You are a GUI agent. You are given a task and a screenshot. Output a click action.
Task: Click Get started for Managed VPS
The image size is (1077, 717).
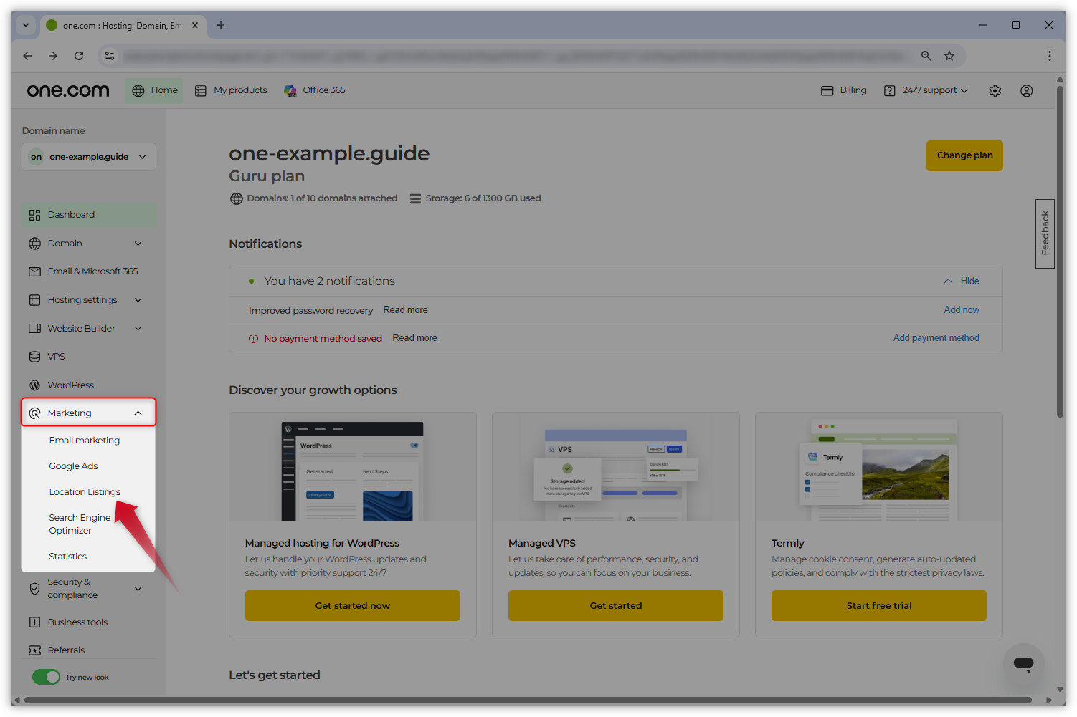pos(616,606)
